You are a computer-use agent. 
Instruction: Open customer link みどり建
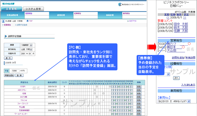point(24,97)
